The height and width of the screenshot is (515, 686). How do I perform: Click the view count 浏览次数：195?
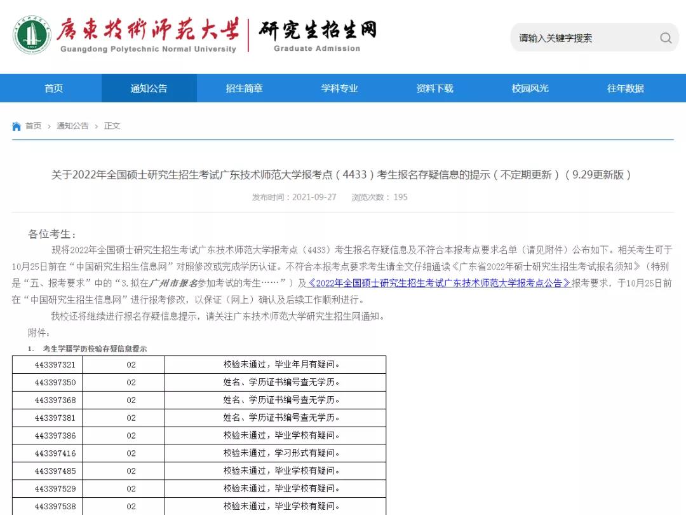tap(379, 198)
